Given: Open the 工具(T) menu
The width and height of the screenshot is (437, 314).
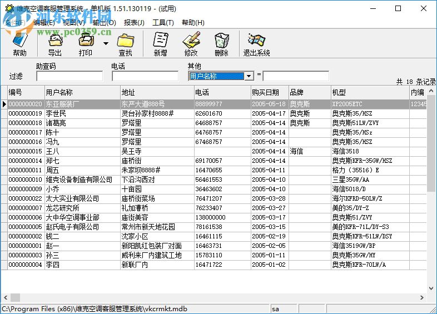Looking at the screenshot, I should click(163, 23).
